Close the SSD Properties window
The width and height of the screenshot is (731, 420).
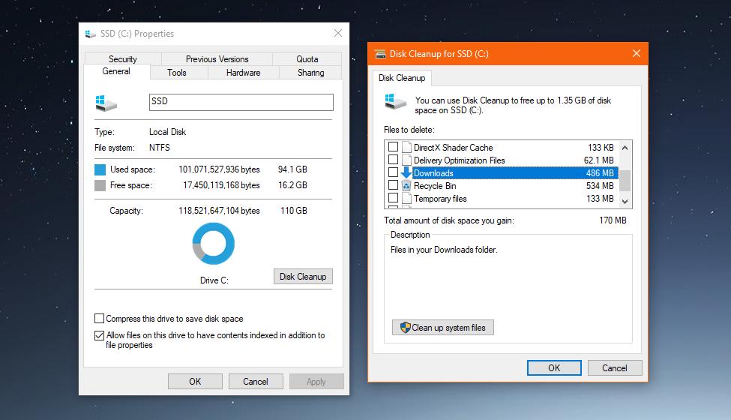338,33
